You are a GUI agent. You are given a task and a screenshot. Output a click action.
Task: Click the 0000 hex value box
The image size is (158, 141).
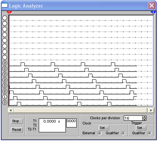point(71,123)
